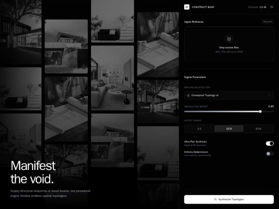
Task: Toggle off Ultra-Res Synthesis
Action: click(270, 144)
